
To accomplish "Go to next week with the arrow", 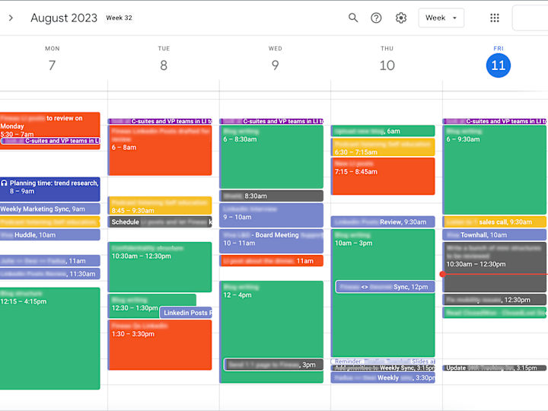I will point(11,18).
